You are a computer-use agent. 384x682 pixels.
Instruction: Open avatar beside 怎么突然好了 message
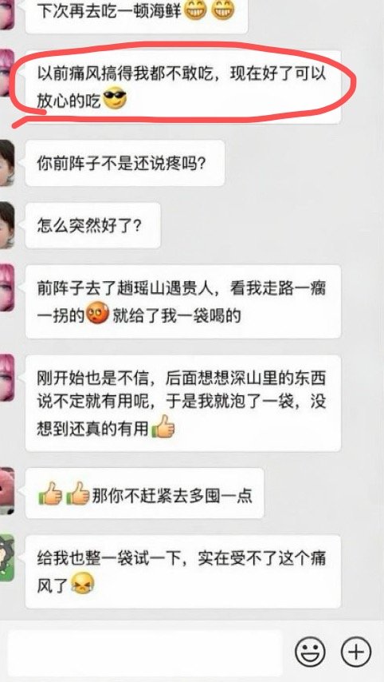point(7,225)
